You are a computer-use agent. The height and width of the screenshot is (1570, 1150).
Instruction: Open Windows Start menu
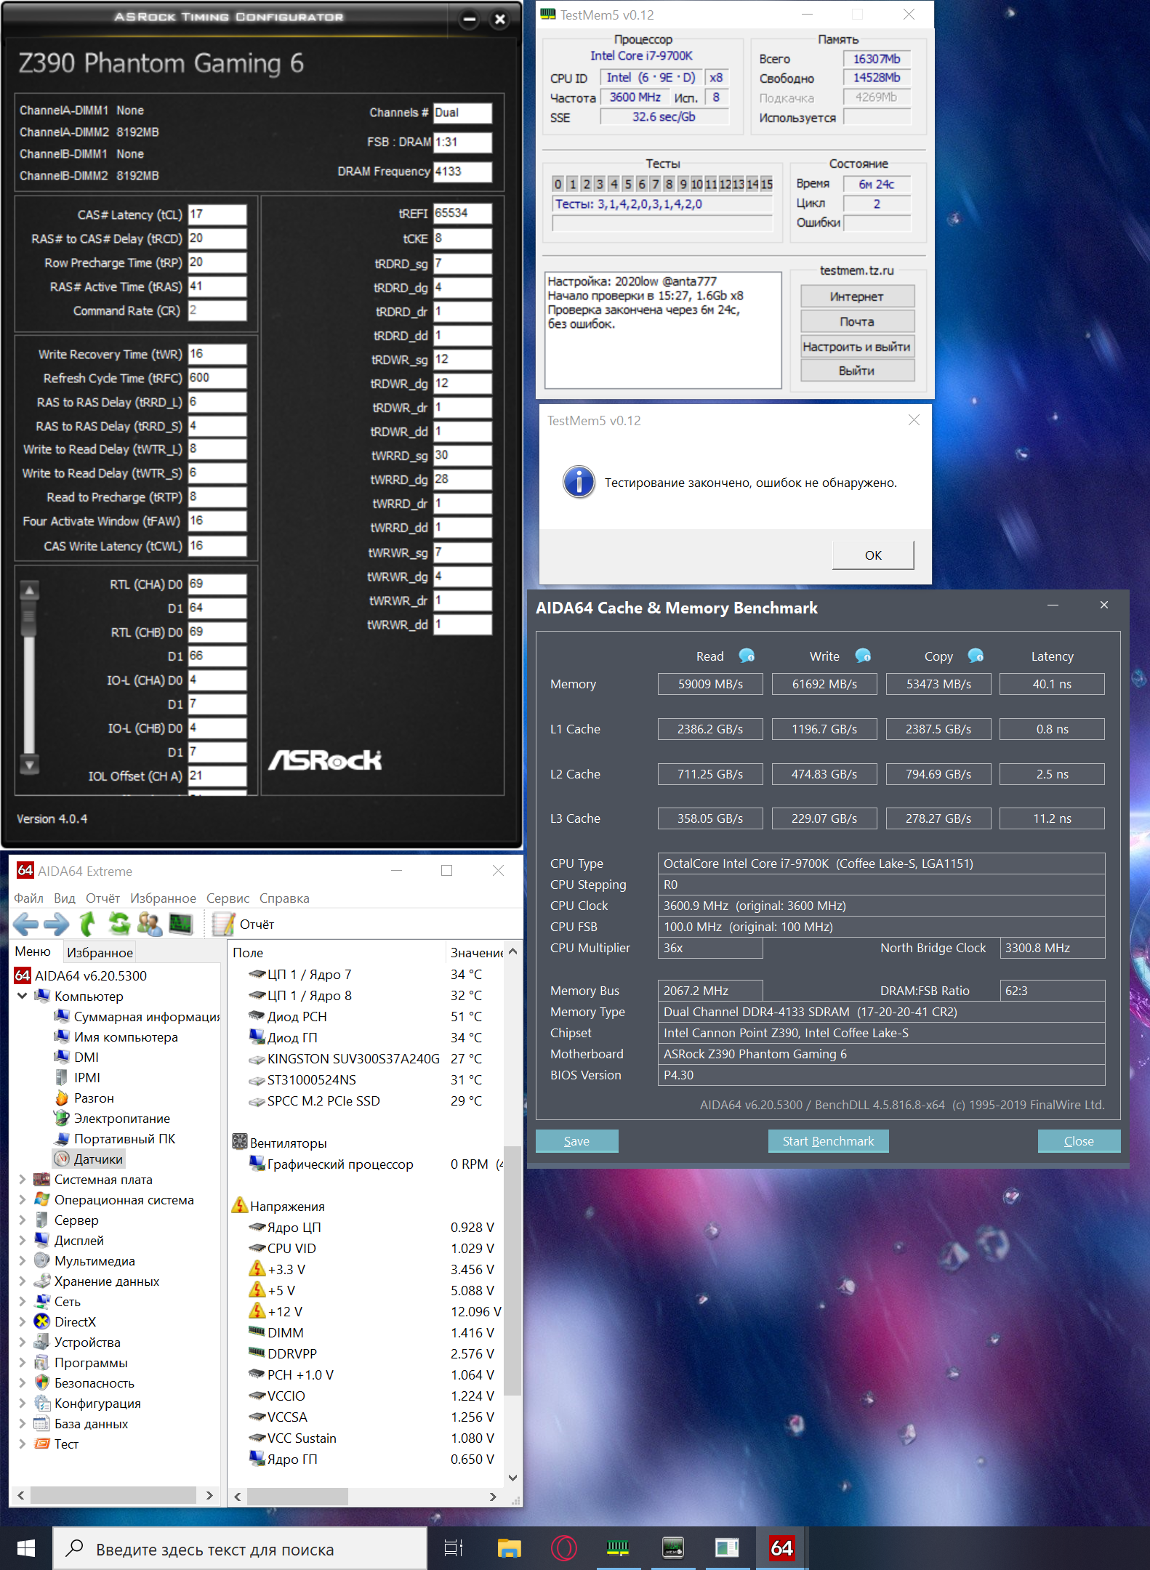point(25,1548)
